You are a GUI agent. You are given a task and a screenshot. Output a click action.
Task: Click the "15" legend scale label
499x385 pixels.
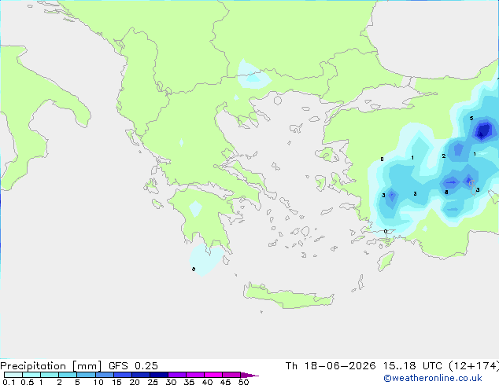tap(116, 382)
